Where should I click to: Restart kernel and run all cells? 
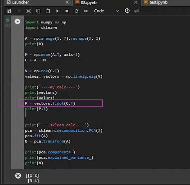[x=86, y=11]
